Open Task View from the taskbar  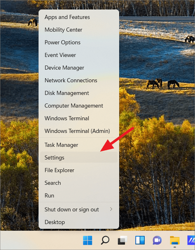tap(122, 240)
